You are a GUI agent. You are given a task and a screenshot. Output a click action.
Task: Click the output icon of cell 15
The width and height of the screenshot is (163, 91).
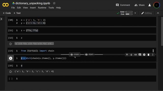11,72
